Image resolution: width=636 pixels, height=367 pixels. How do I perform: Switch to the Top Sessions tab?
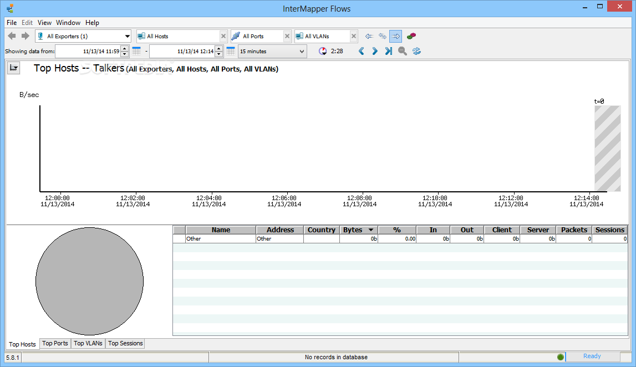tap(125, 343)
